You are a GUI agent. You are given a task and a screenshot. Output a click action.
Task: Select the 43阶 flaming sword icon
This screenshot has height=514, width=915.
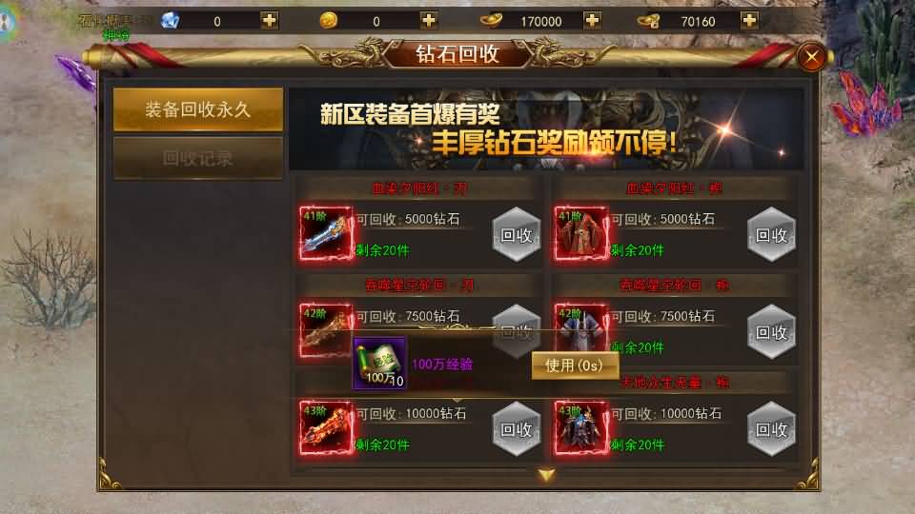(x=326, y=427)
